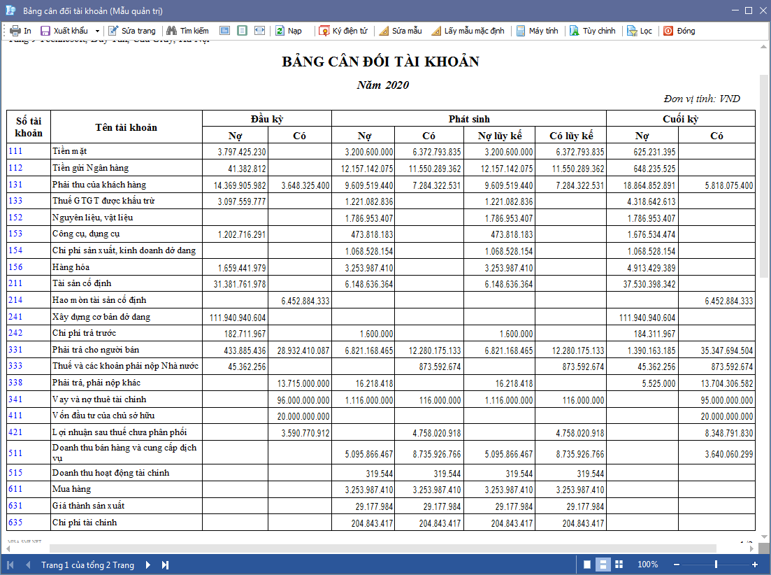Click Xuất khẩu to export the report

[64, 31]
